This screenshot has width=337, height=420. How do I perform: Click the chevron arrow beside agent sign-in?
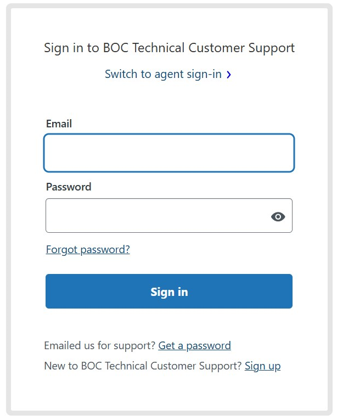(228, 75)
